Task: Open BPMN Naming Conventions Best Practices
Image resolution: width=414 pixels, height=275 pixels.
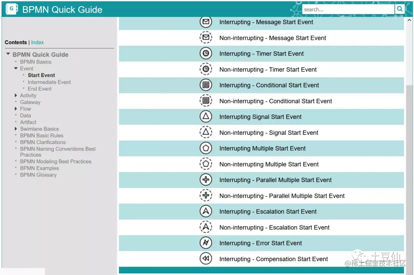Action: tap(58, 152)
